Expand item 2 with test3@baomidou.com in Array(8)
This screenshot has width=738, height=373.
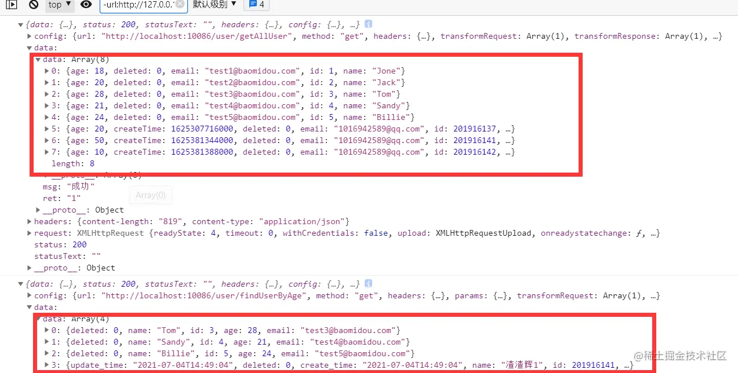[48, 94]
